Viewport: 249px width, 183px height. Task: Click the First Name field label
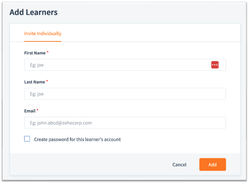point(35,53)
